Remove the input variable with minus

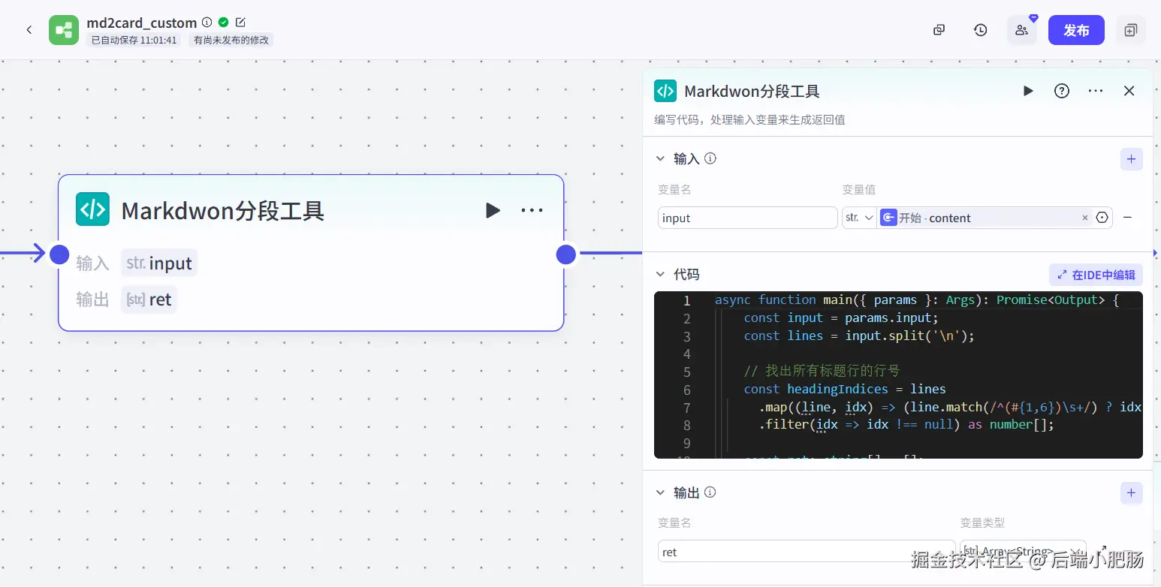click(1127, 218)
